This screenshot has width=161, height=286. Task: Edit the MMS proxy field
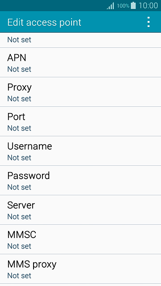(x=80, y=269)
